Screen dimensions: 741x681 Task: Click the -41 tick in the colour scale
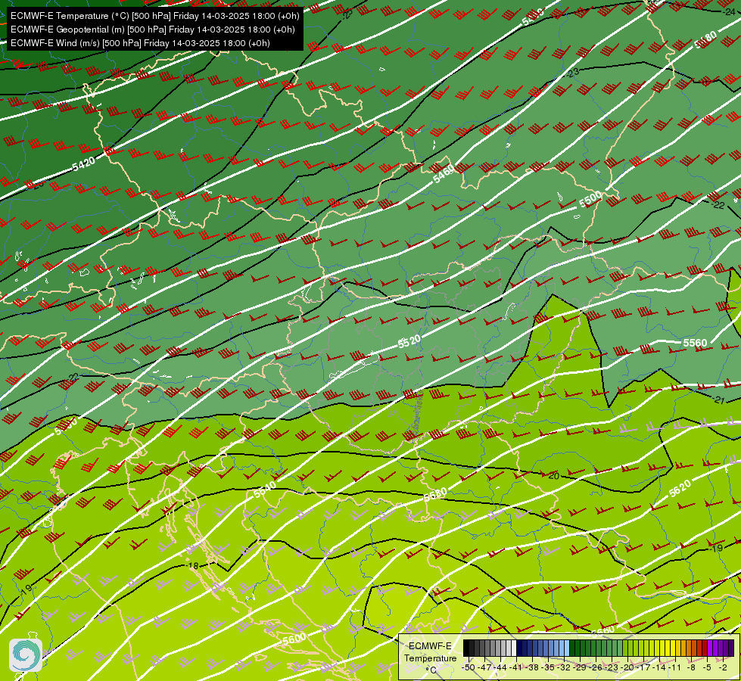[516, 667]
